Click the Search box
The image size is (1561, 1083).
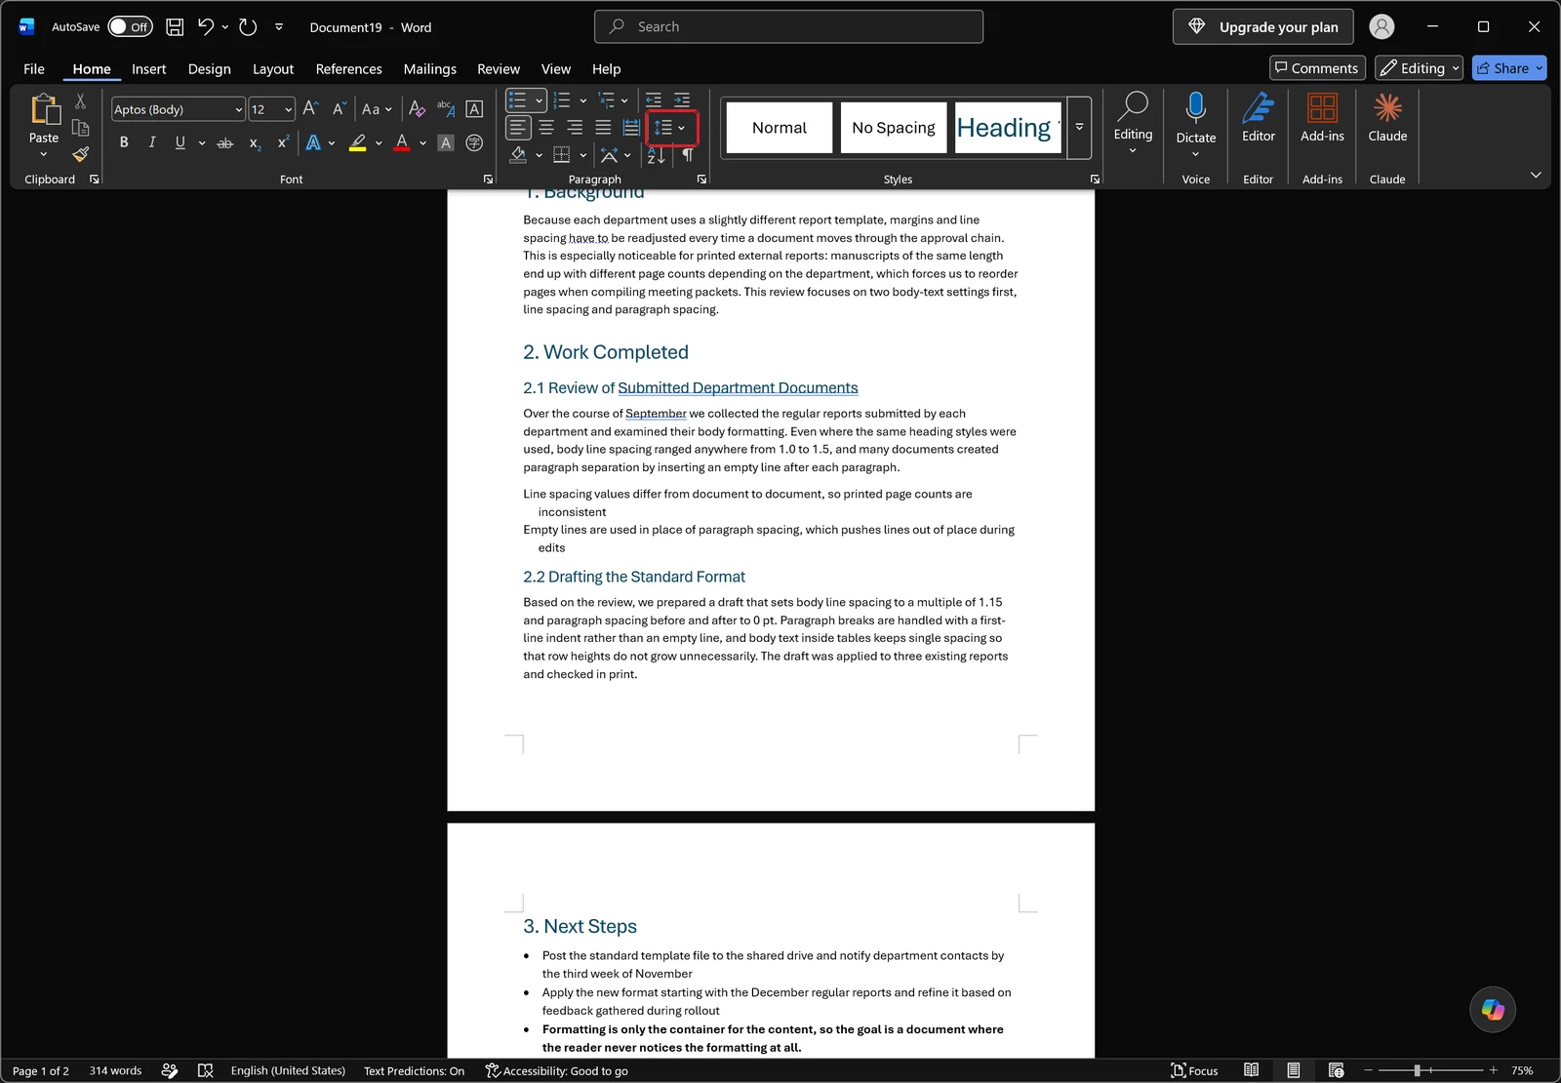point(788,27)
